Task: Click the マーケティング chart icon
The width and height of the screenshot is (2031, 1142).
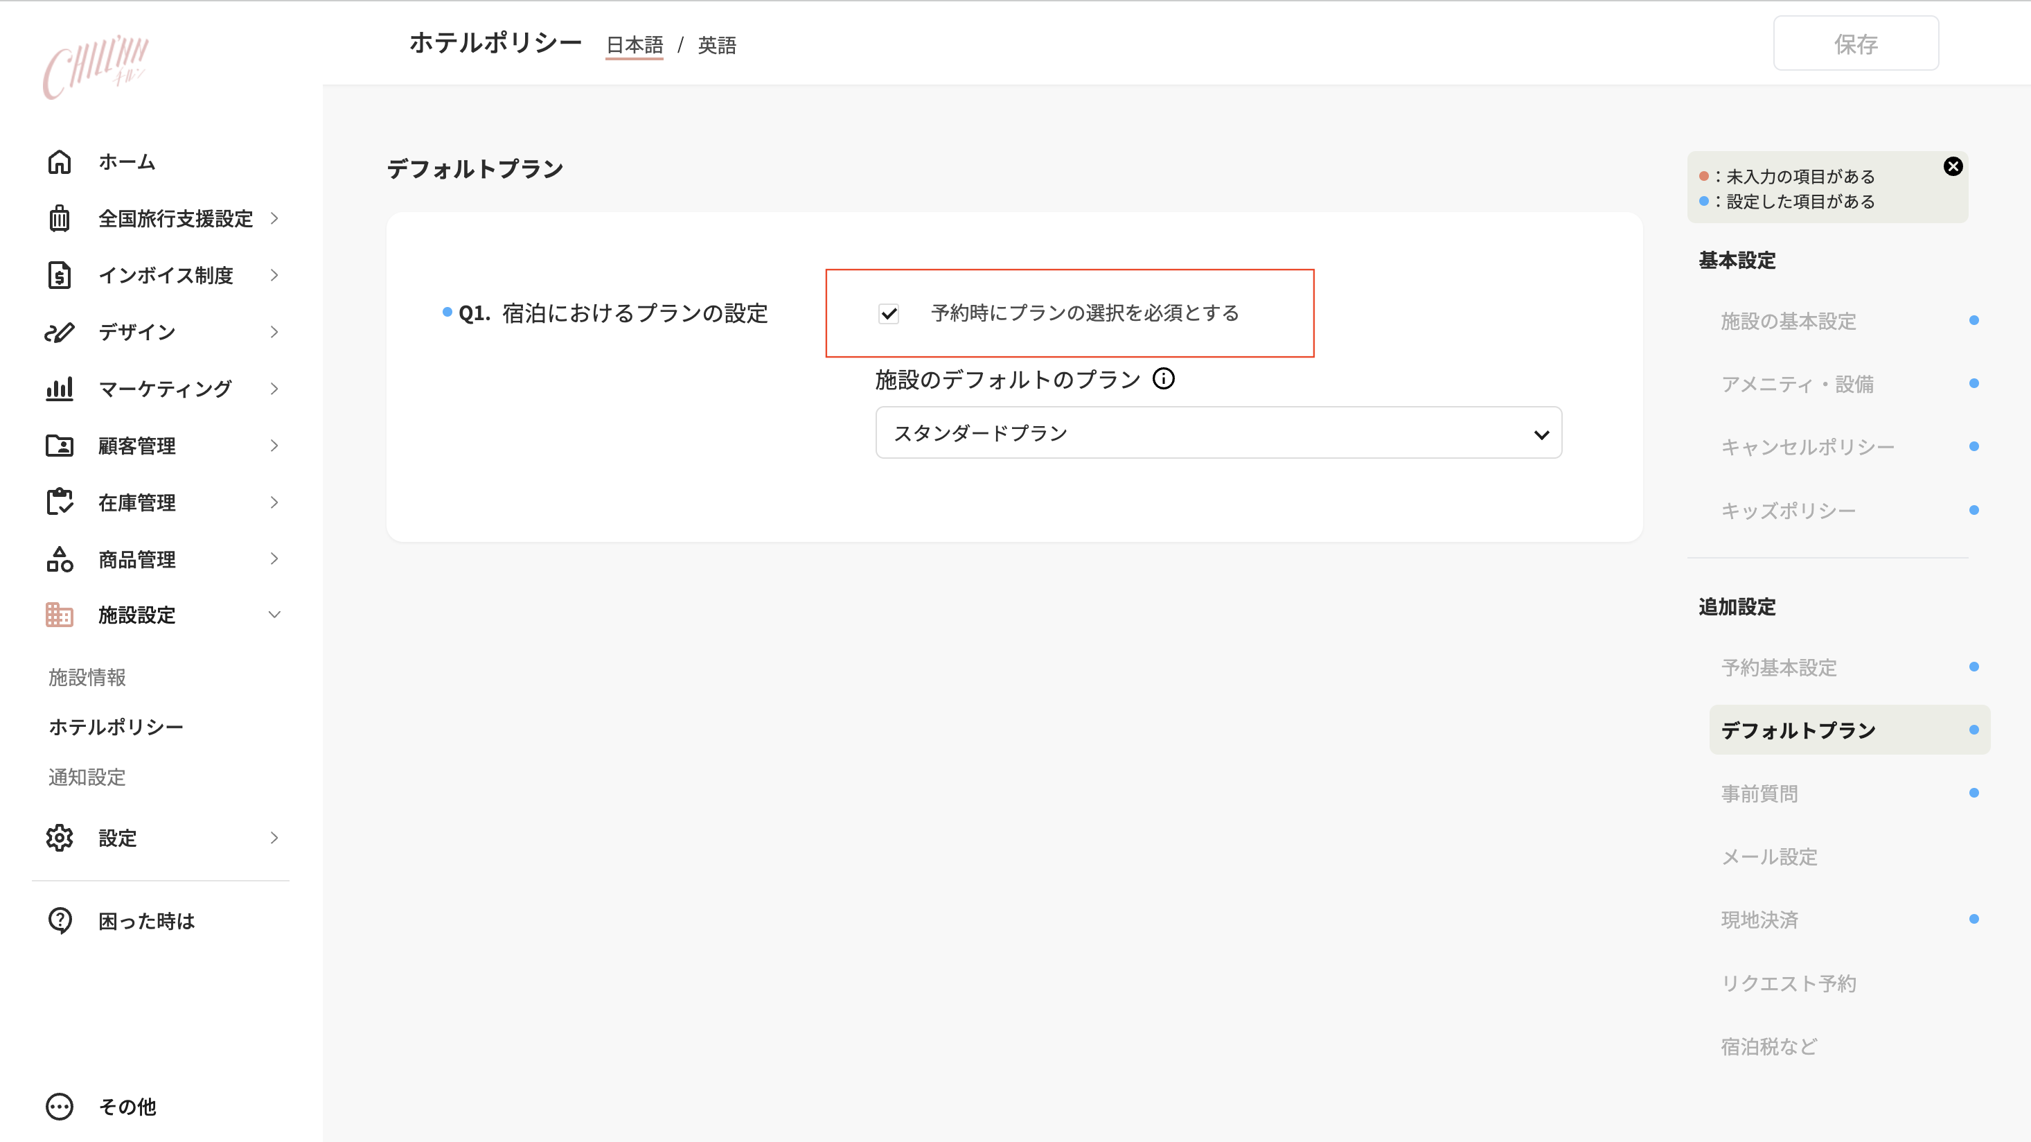Action: pyautogui.click(x=60, y=388)
